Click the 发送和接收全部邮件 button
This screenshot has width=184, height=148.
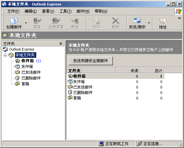(x=91, y=61)
